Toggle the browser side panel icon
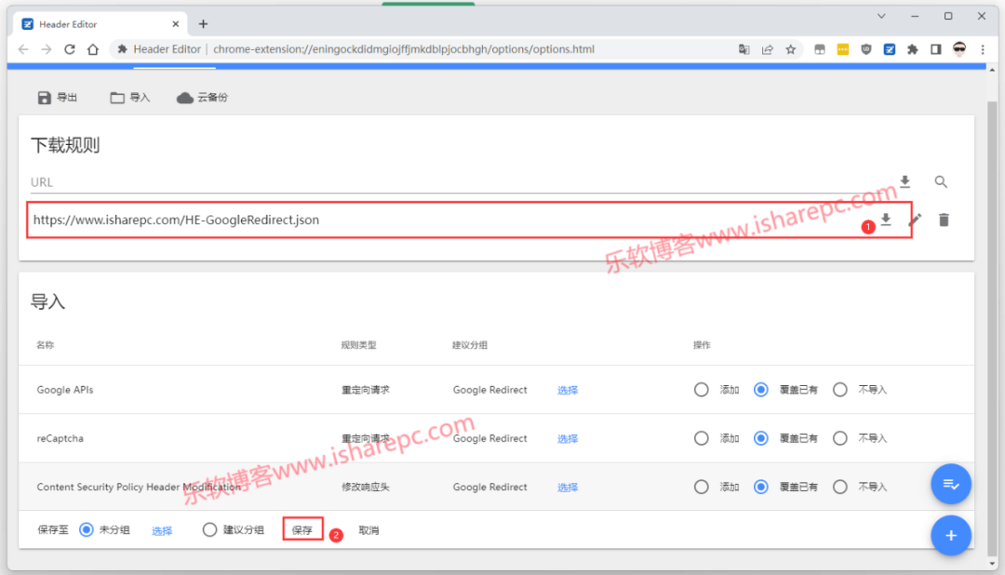The height and width of the screenshot is (575, 1005). [936, 49]
